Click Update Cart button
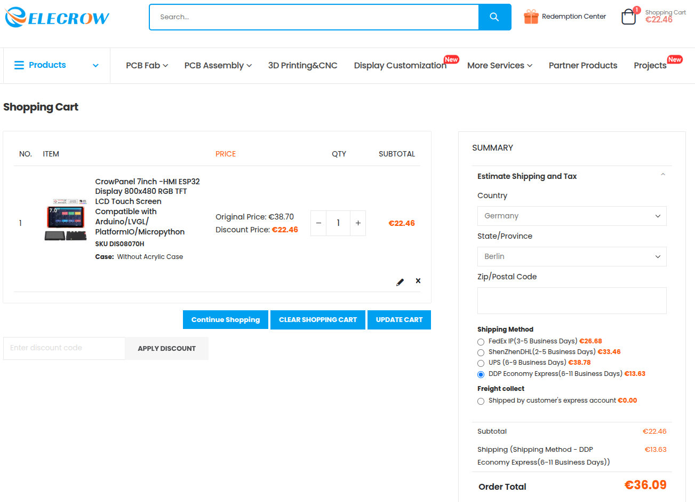This screenshot has height=502, width=695. click(x=399, y=320)
